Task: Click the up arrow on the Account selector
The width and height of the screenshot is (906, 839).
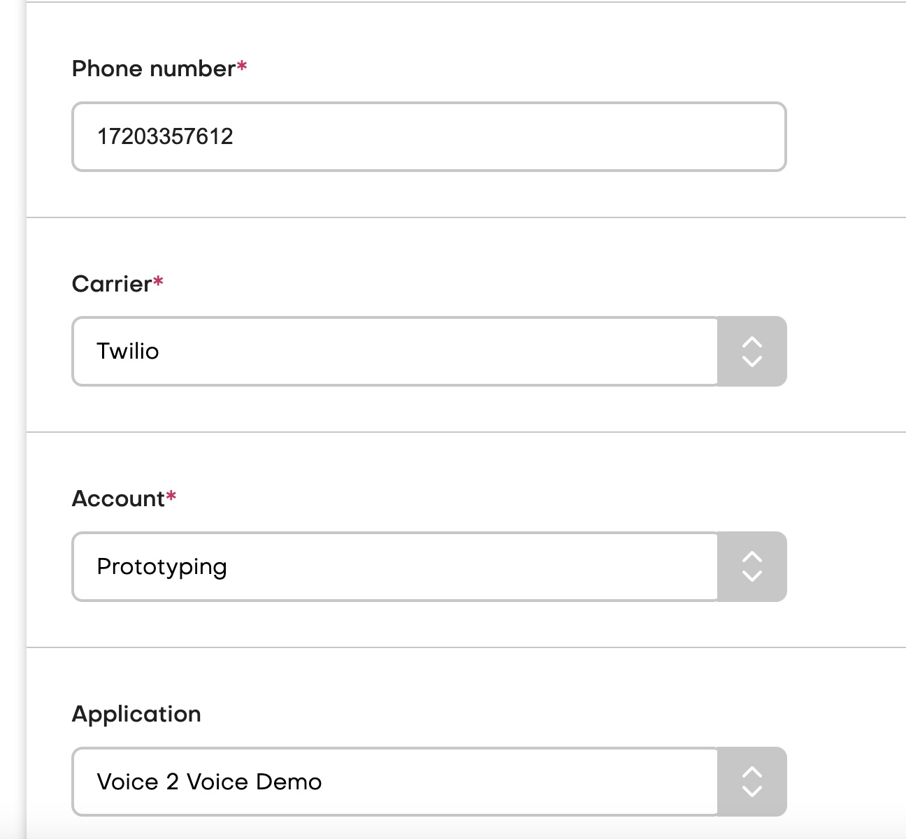Action: (x=752, y=558)
